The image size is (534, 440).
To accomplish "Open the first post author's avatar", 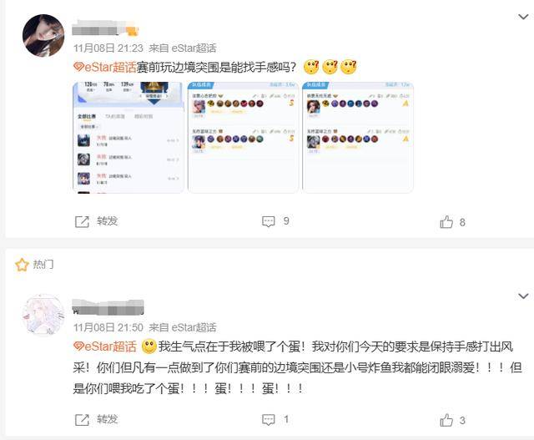I will click(x=43, y=35).
